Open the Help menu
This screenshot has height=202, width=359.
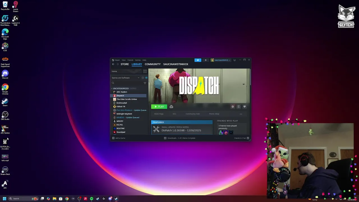coord(144,60)
